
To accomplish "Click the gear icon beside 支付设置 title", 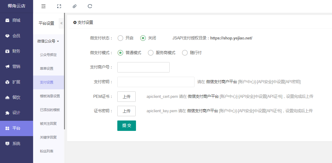I will click(75, 22).
